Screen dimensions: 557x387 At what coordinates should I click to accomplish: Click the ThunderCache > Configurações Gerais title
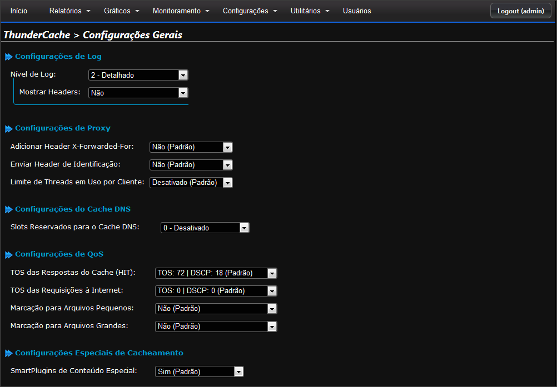[x=93, y=35]
